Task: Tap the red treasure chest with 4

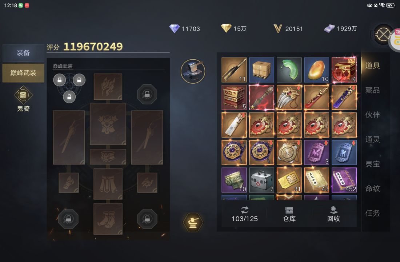Action: pyautogui.click(x=344, y=70)
